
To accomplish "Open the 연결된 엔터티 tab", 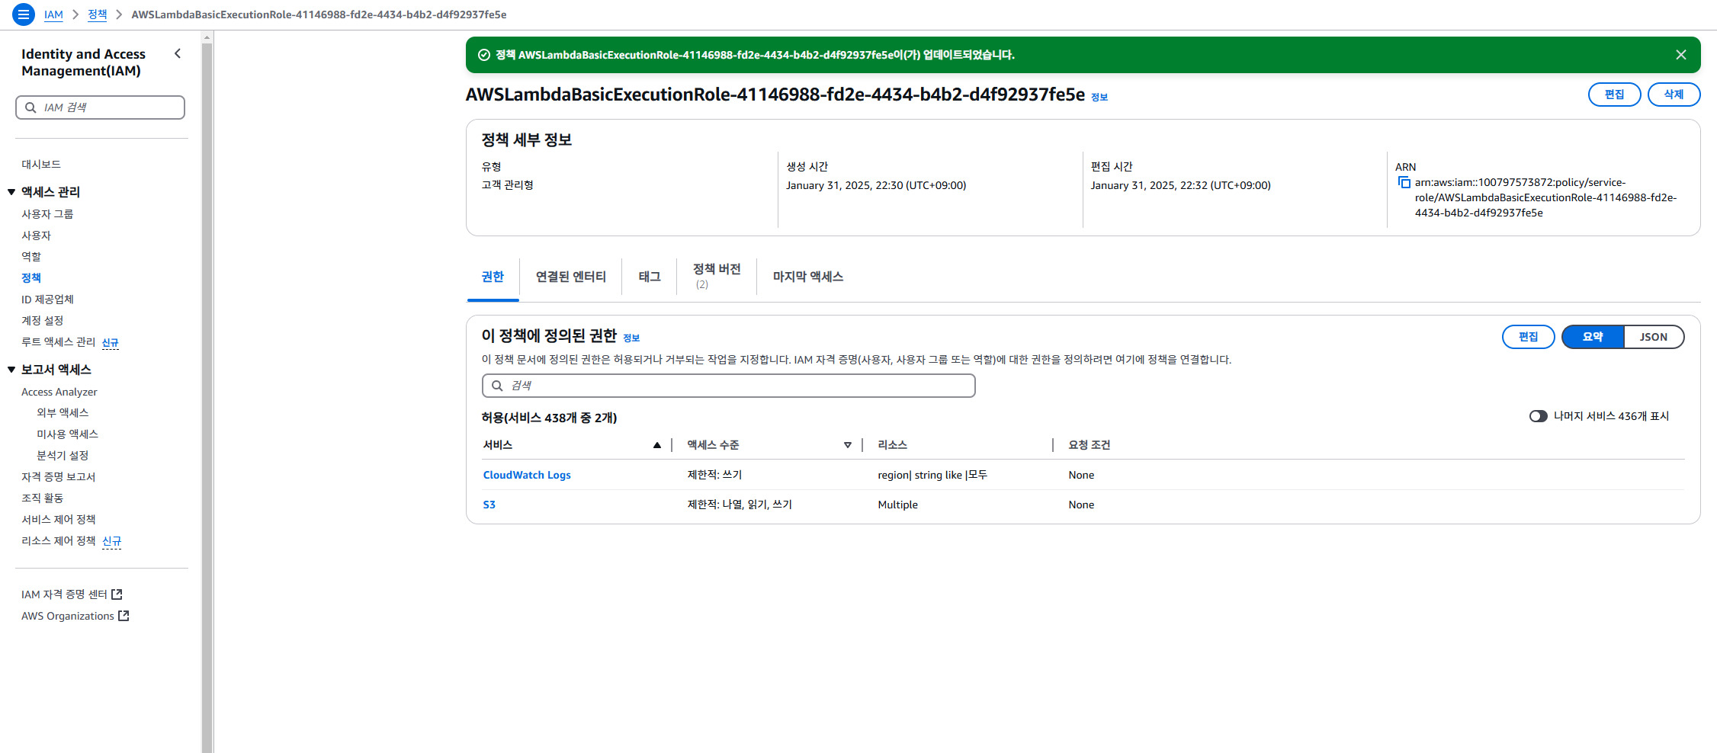I will coord(571,277).
